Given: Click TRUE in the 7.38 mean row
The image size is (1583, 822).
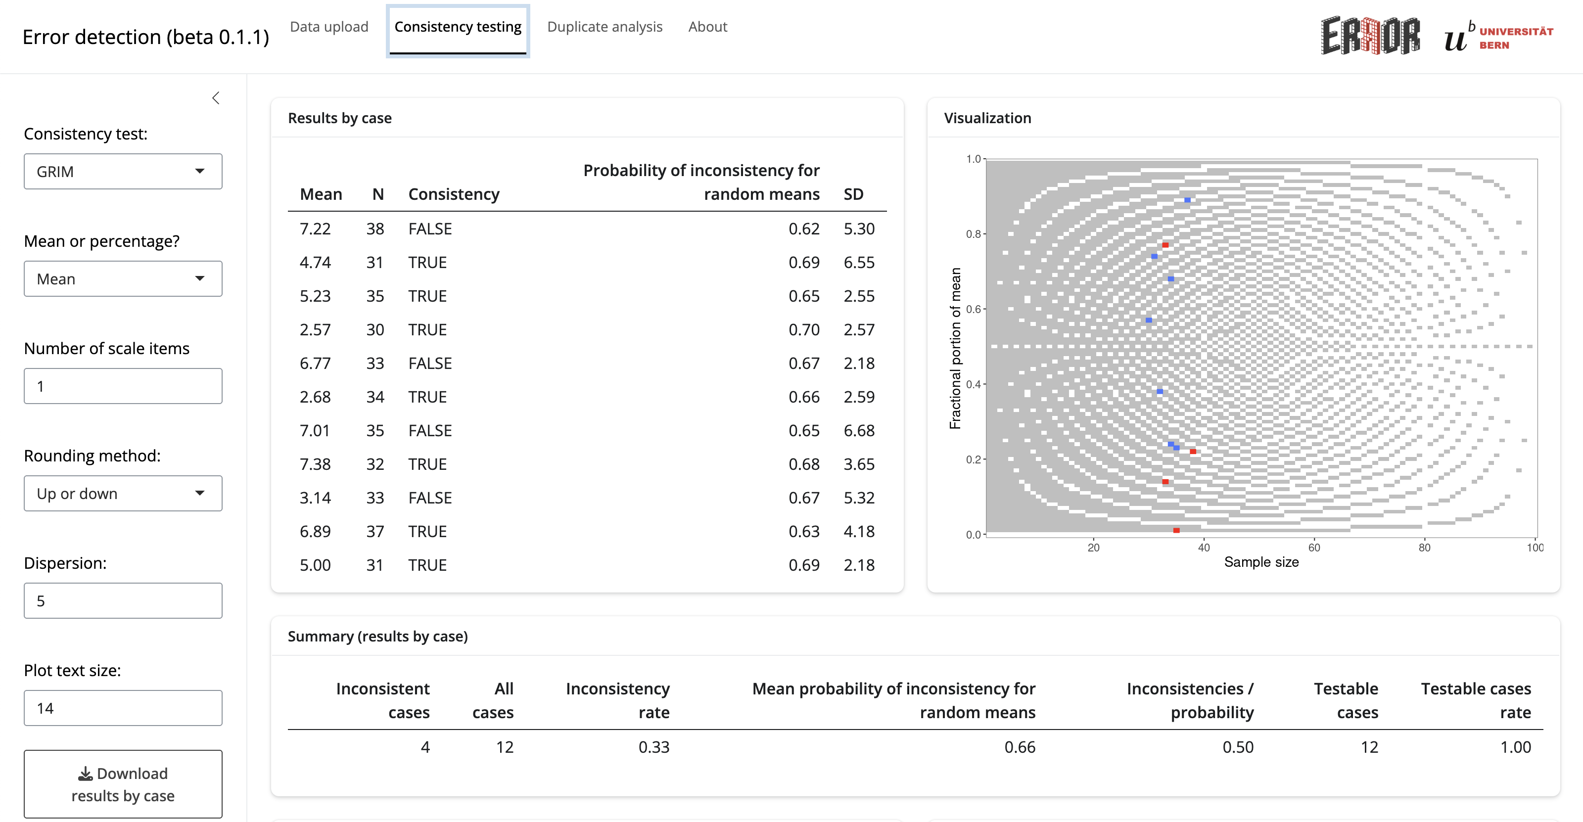Looking at the screenshot, I should click(x=427, y=464).
